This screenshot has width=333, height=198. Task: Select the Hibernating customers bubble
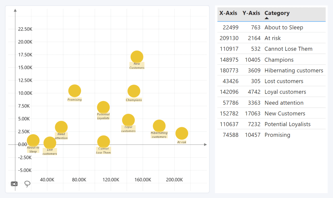pos(159,126)
